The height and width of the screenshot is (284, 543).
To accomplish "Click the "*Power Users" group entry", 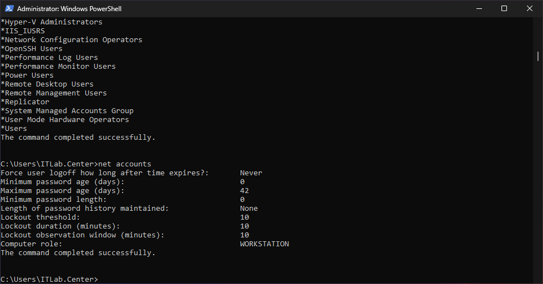I will click(x=27, y=75).
